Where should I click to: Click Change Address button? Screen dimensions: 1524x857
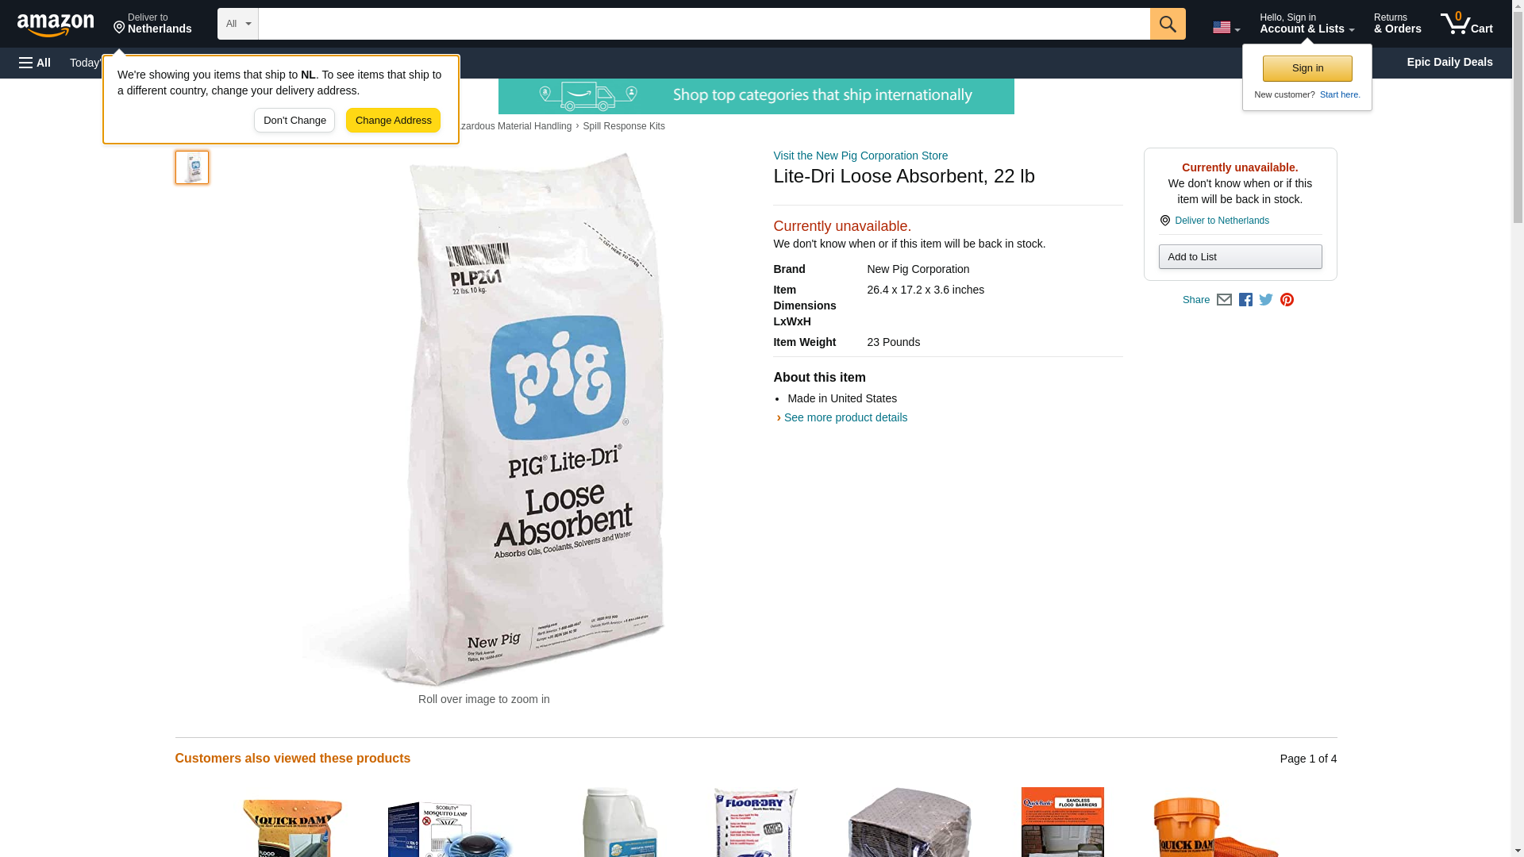click(393, 121)
